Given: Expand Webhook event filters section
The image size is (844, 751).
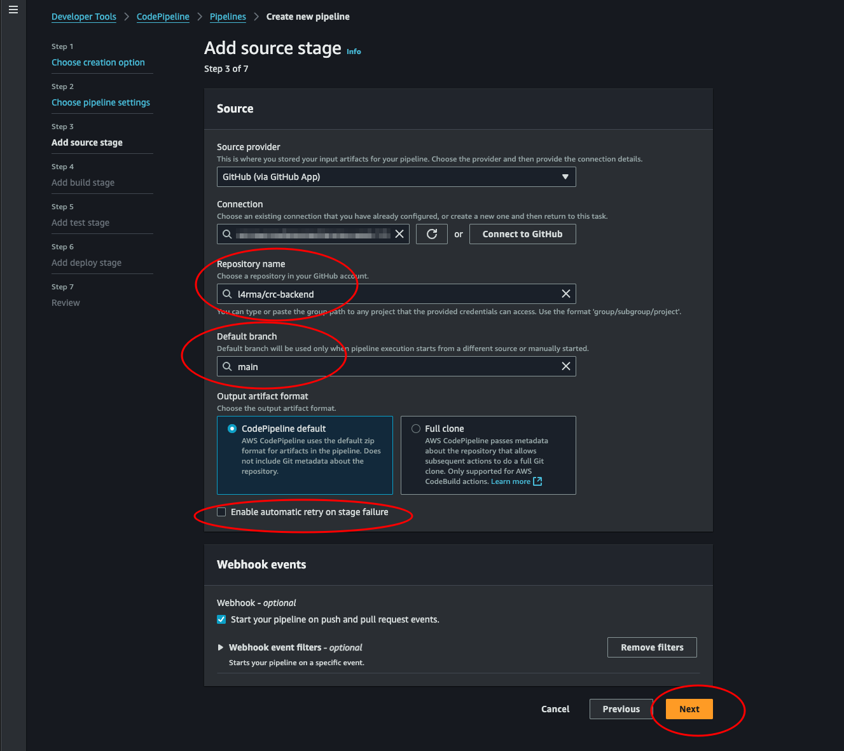Looking at the screenshot, I should [x=221, y=647].
